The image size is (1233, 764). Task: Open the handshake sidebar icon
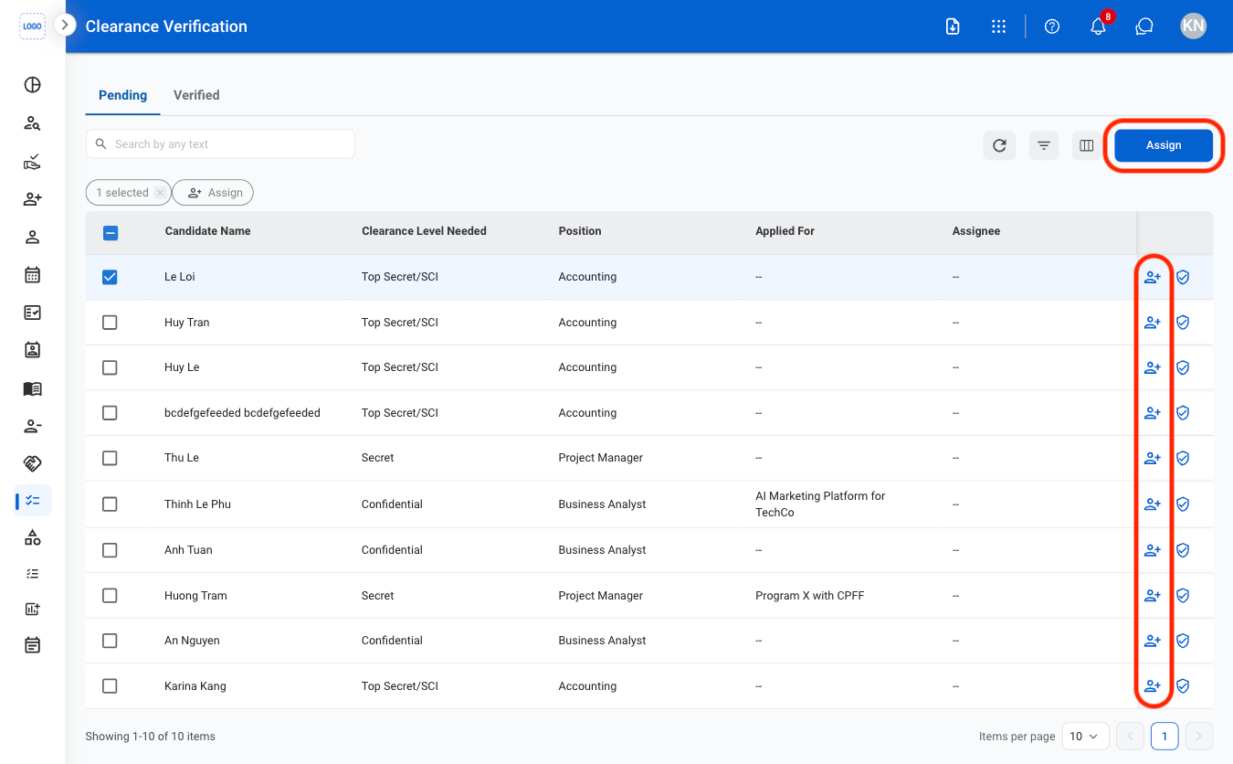(32, 463)
